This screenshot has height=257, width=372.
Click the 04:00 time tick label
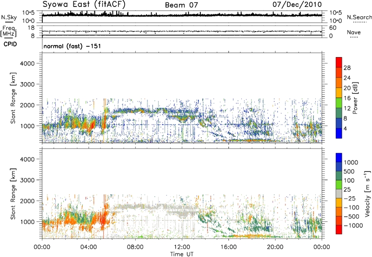[x=88, y=247]
